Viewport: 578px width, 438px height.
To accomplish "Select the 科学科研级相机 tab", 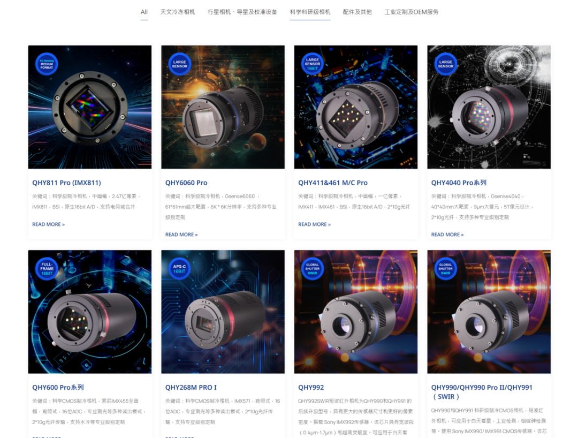I will coord(310,12).
